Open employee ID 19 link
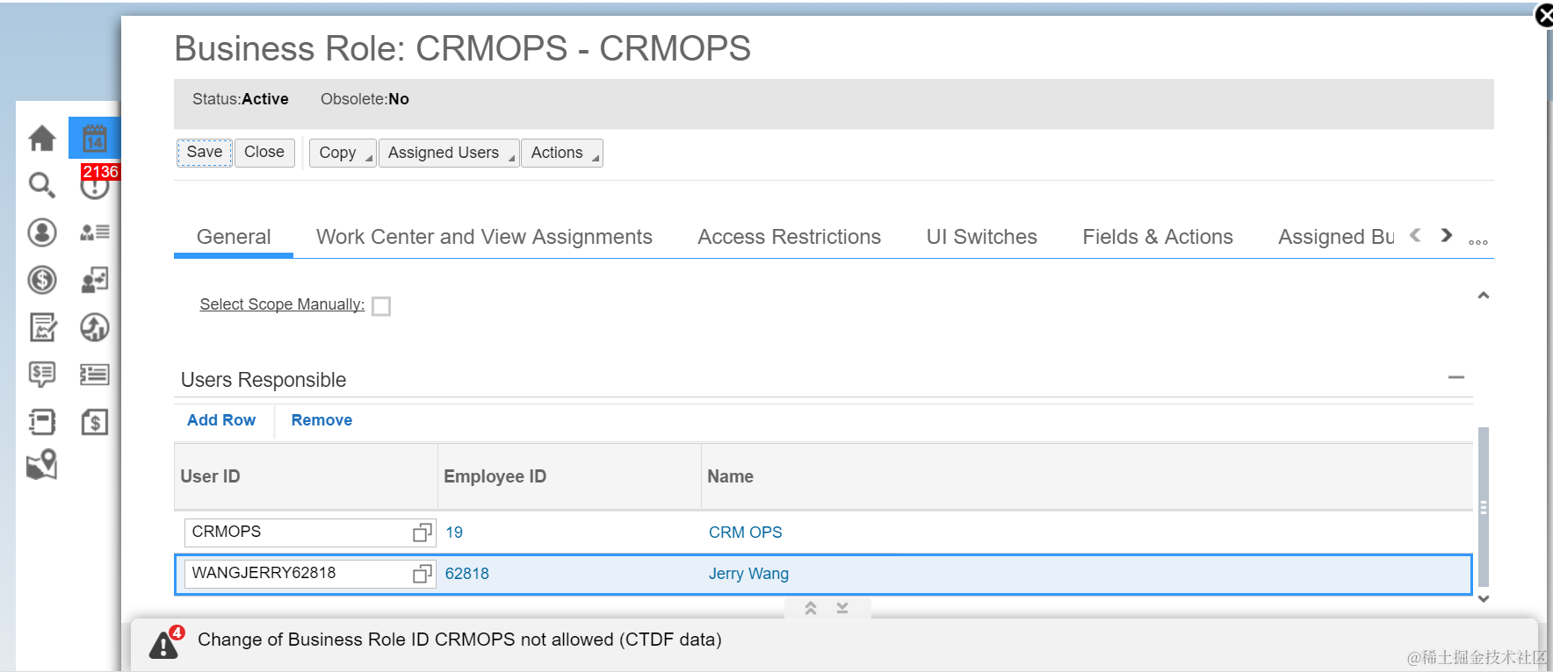Screen dimensions: 1553x672 click(x=454, y=533)
